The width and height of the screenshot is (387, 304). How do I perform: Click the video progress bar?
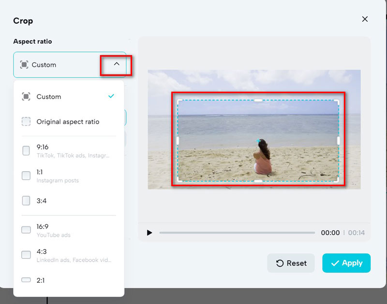[237, 233]
